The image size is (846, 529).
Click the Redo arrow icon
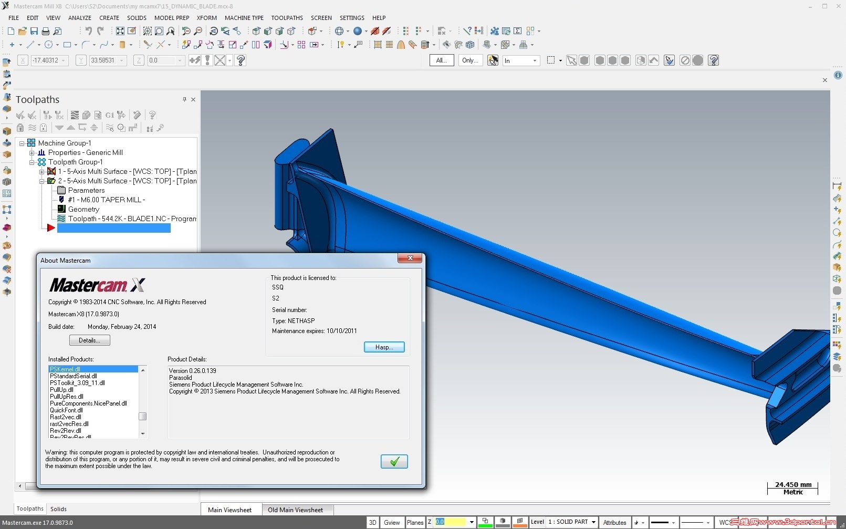click(x=100, y=31)
